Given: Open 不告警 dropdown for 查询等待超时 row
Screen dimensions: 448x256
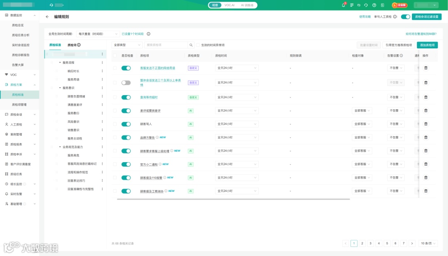Looking at the screenshot, I should tap(396, 97).
